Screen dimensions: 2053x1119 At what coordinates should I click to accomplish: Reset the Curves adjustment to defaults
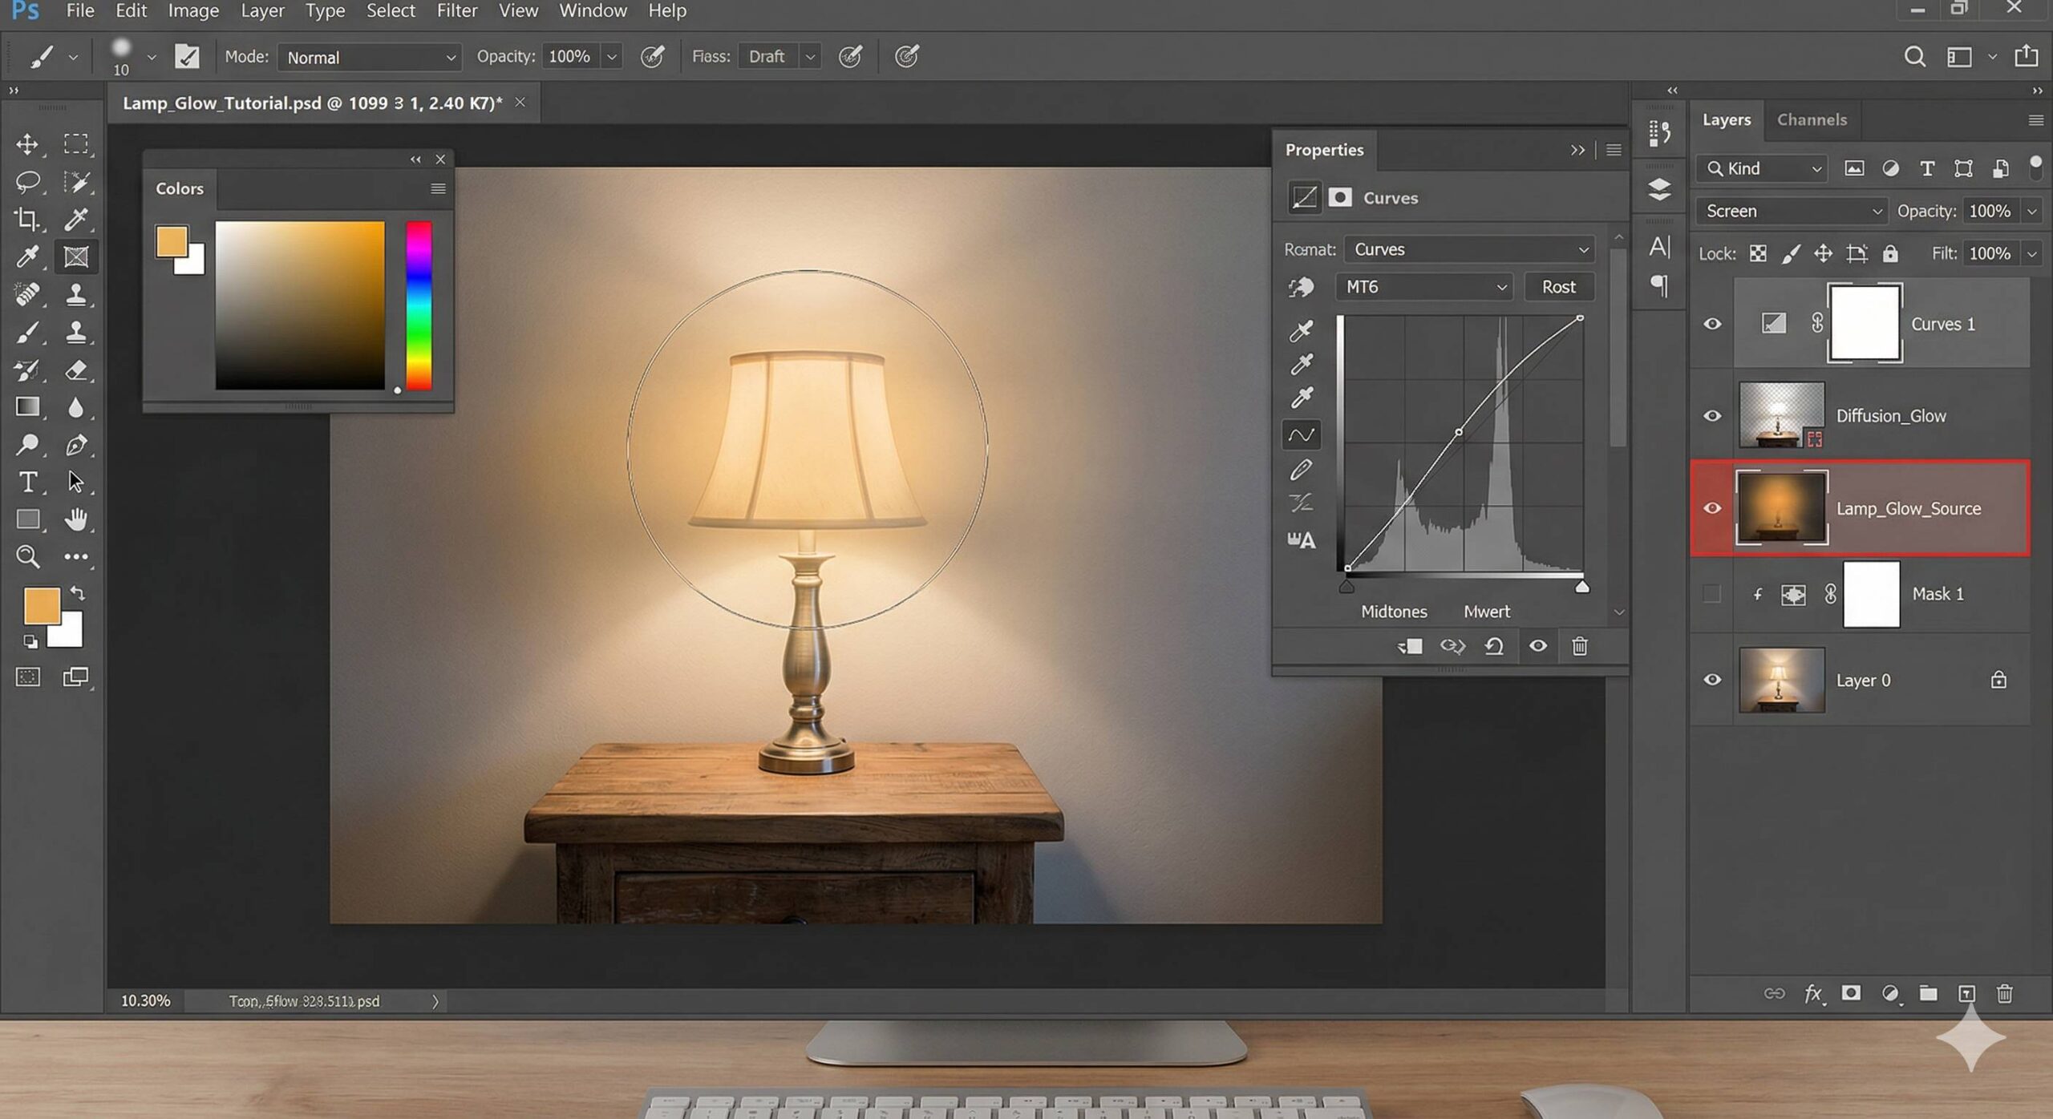click(1494, 646)
